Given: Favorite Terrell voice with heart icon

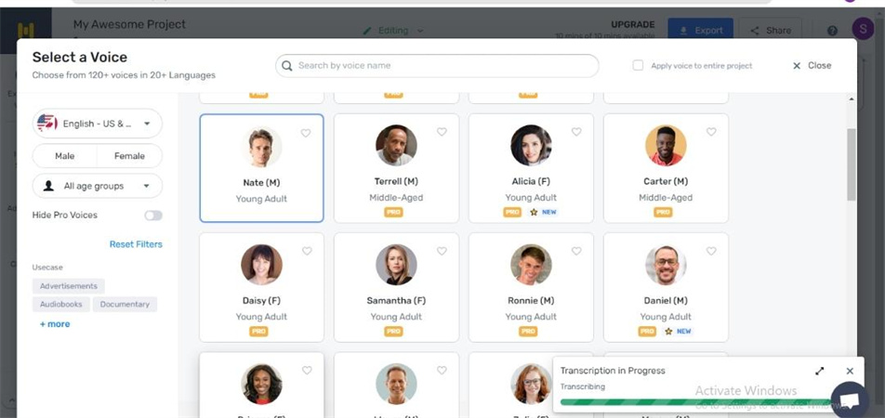Looking at the screenshot, I should [442, 131].
